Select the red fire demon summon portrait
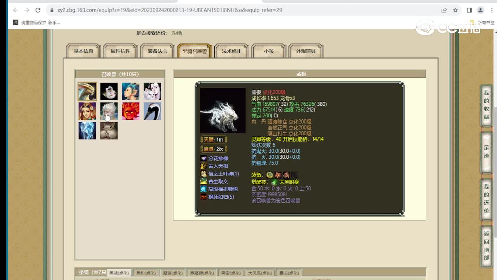 (130, 111)
